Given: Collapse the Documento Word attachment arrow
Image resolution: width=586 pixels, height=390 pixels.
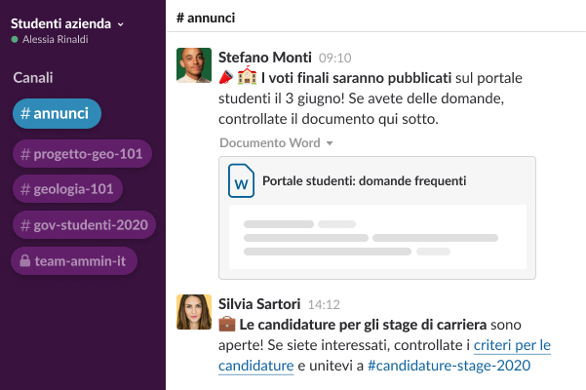Looking at the screenshot, I should click(330, 143).
